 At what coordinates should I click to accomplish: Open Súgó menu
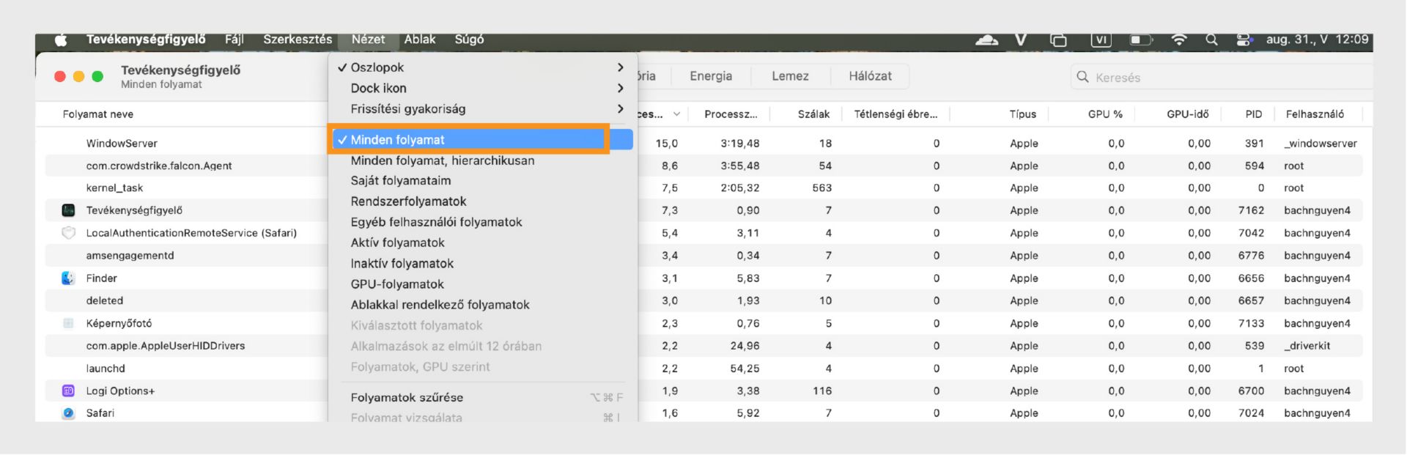469,40
